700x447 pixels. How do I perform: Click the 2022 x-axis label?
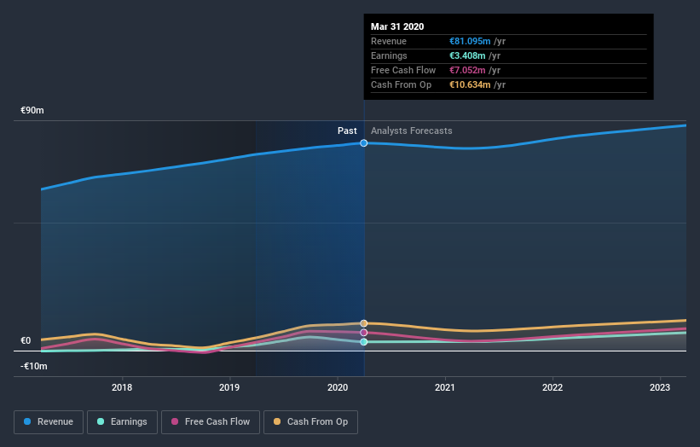coord(552,387)
